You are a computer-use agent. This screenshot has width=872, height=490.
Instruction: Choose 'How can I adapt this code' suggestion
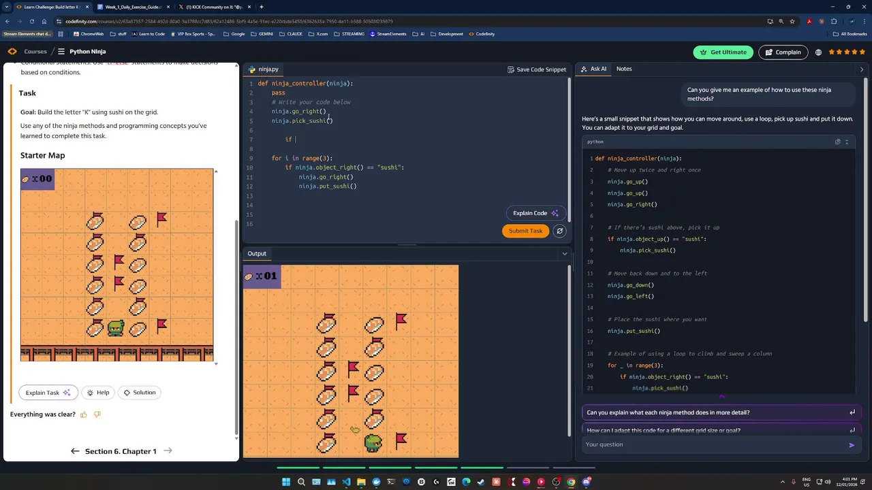pos(721,429)
